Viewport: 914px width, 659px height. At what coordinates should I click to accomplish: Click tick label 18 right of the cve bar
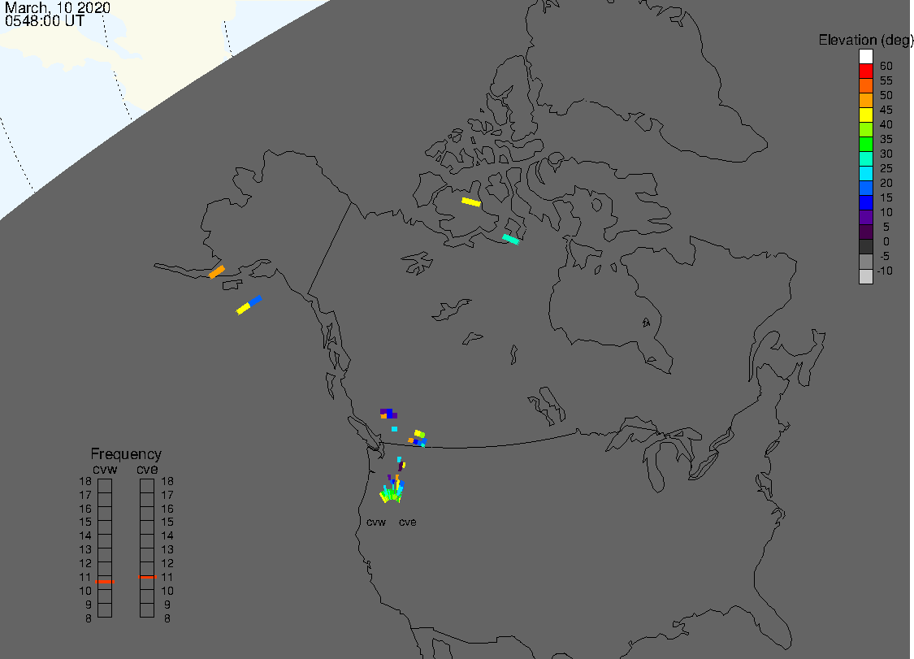pyautogui.click(x=167, y=481)
